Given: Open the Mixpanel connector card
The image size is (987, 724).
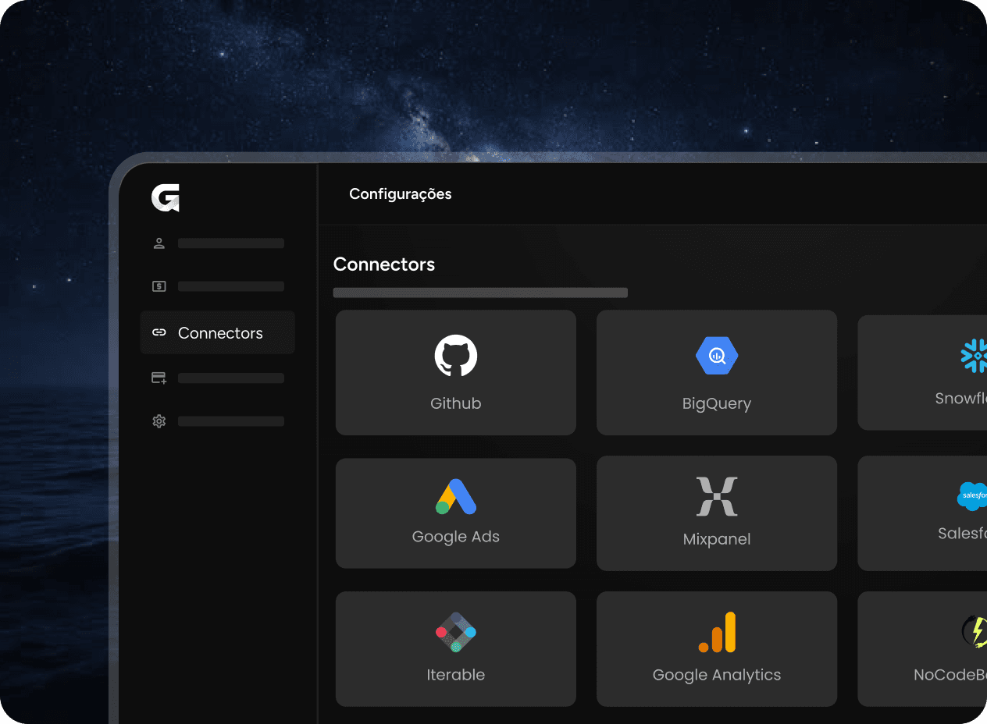Looking at the screenshot, I should 717,513.
